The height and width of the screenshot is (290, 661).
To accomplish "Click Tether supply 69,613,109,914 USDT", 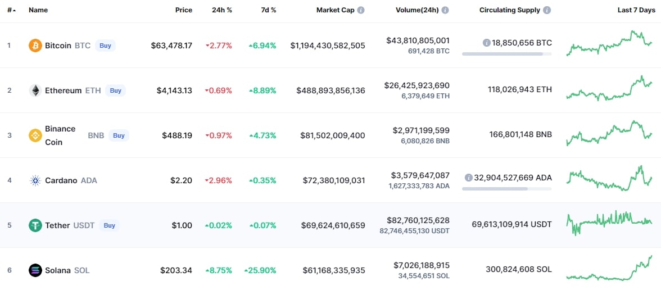I will pos(511,224).
